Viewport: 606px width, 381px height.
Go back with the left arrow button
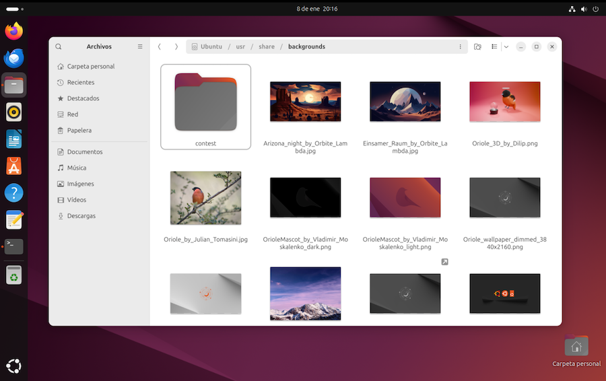click(x=160, y=47)
